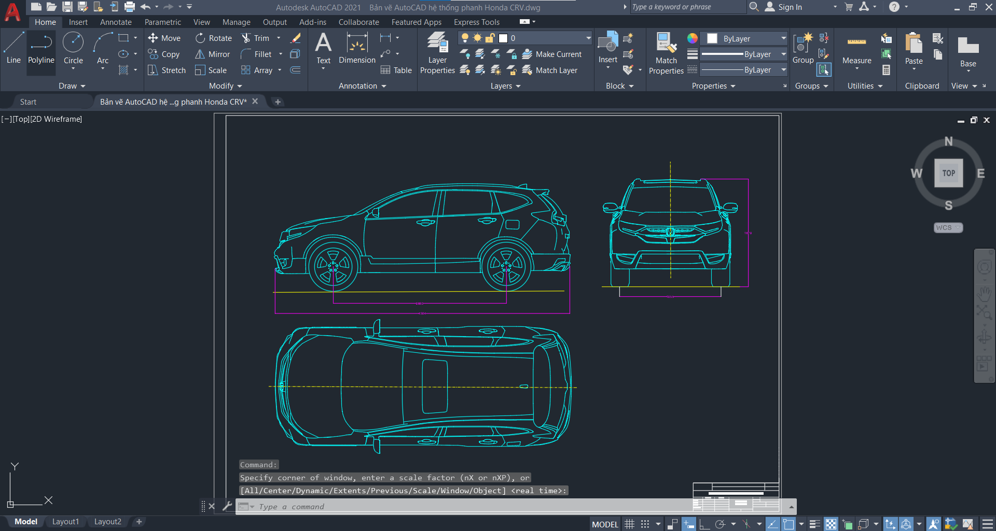This screenshot has height=531, width=996.
Task: Activate the Rotate command
Action: click(214, 38)
